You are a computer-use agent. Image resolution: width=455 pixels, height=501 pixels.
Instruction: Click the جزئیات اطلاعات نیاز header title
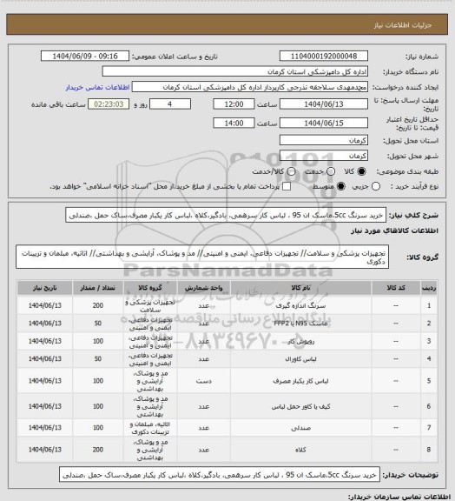click(403, 25)
